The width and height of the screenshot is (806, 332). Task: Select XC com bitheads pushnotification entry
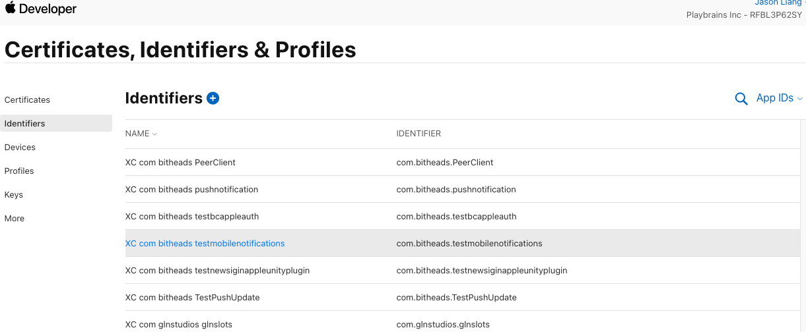pos(462,189)
